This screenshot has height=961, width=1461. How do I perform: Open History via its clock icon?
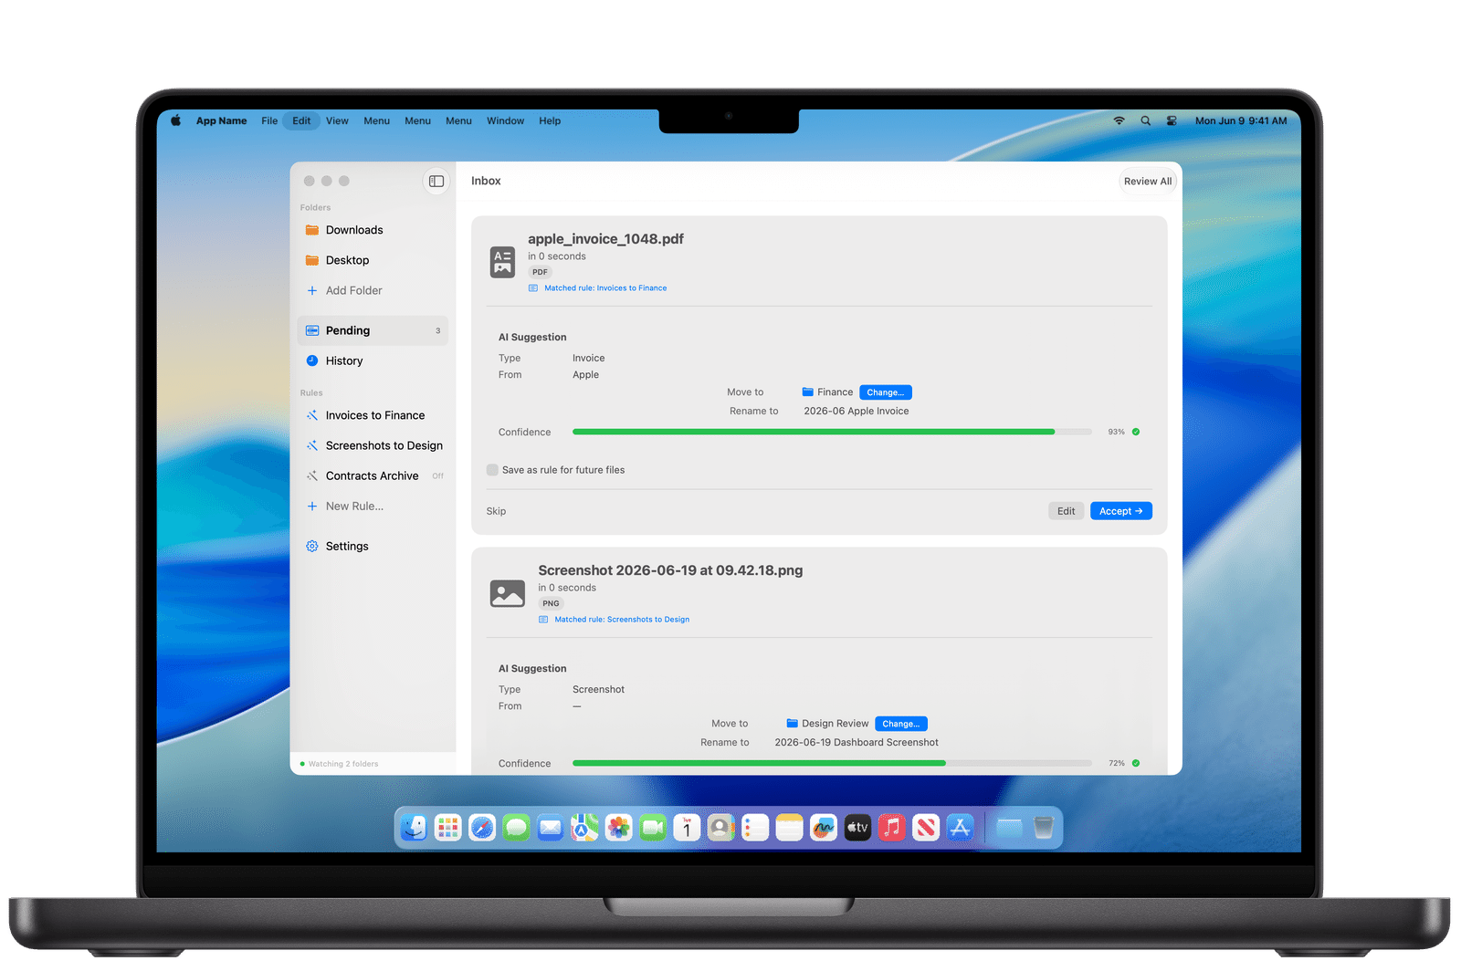click(x=312, y=360)
